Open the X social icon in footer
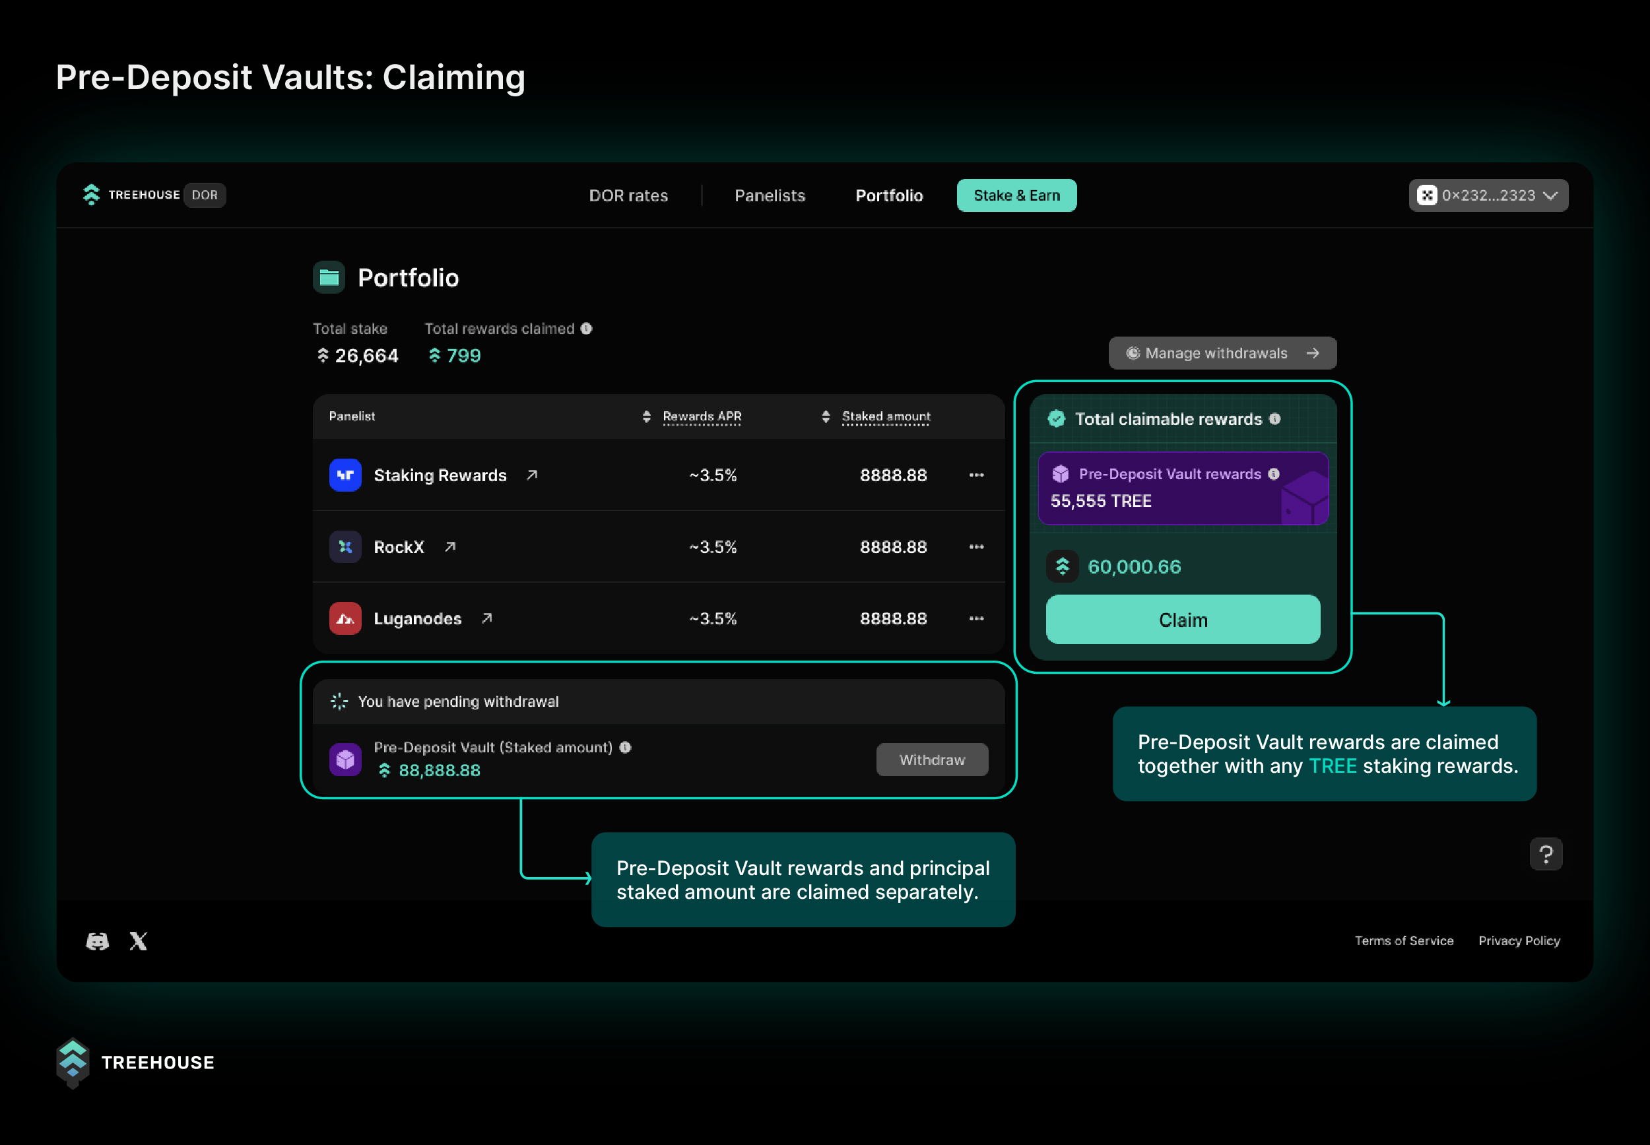The image size is (1650, 1145). pos(139,940)
